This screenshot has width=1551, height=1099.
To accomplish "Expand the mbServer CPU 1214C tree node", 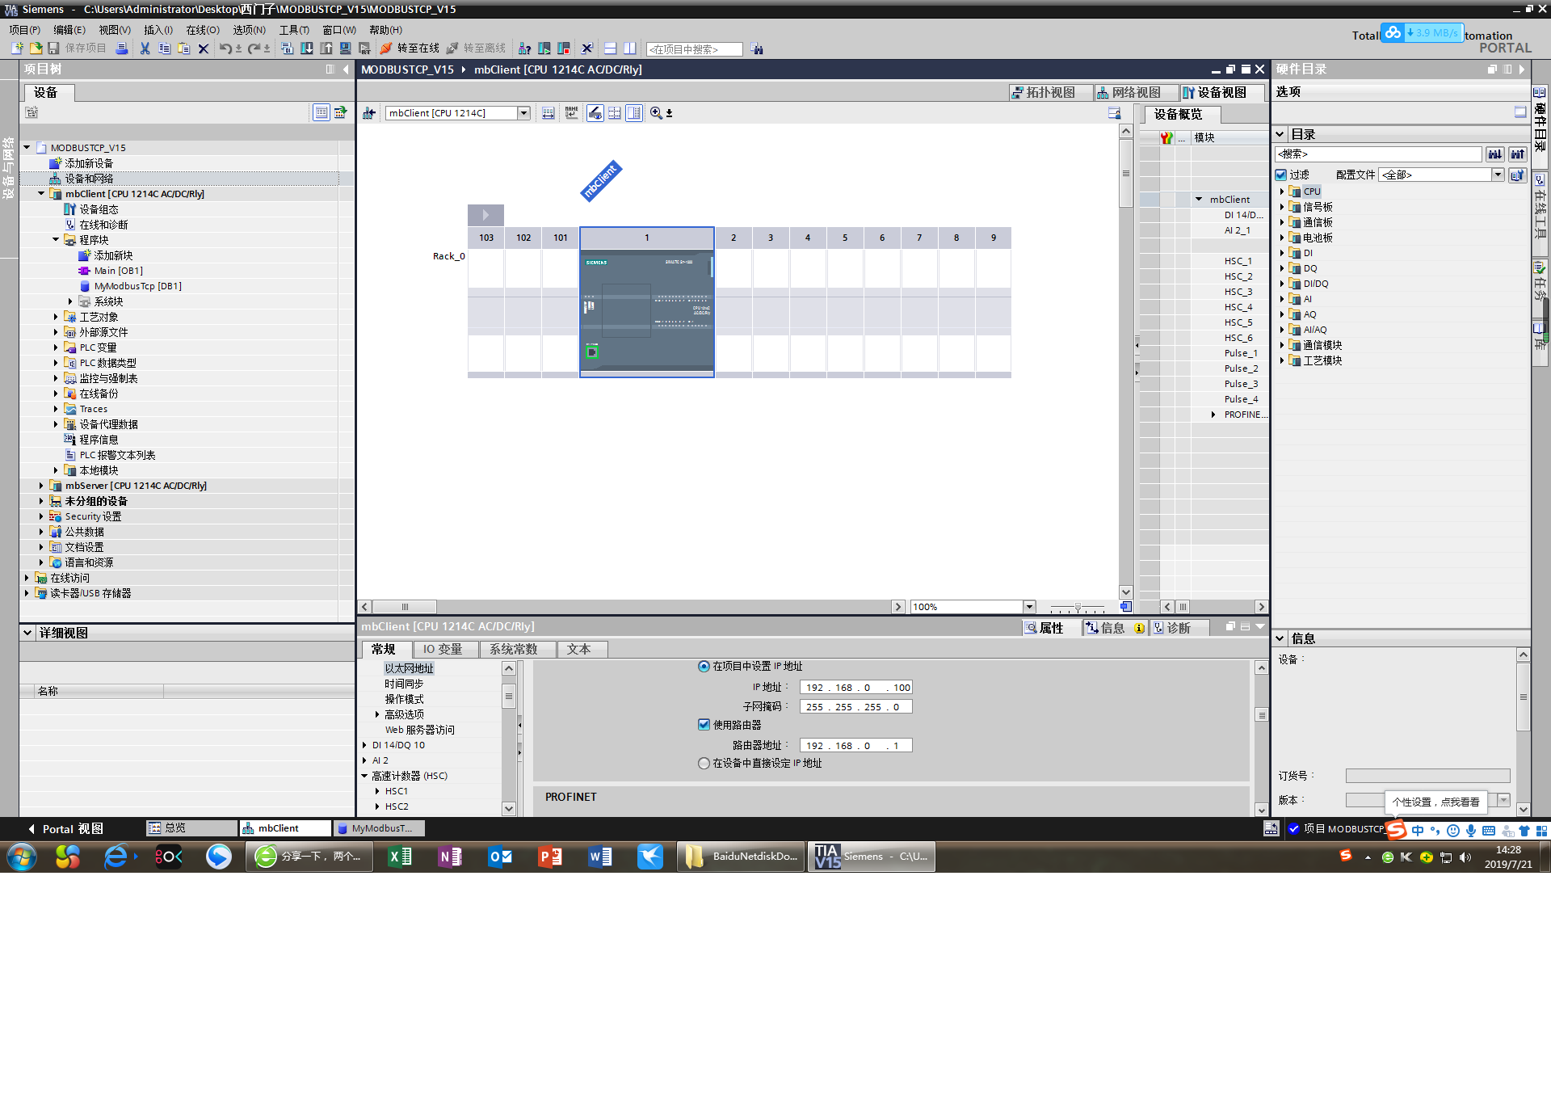I will pos(41,486).
